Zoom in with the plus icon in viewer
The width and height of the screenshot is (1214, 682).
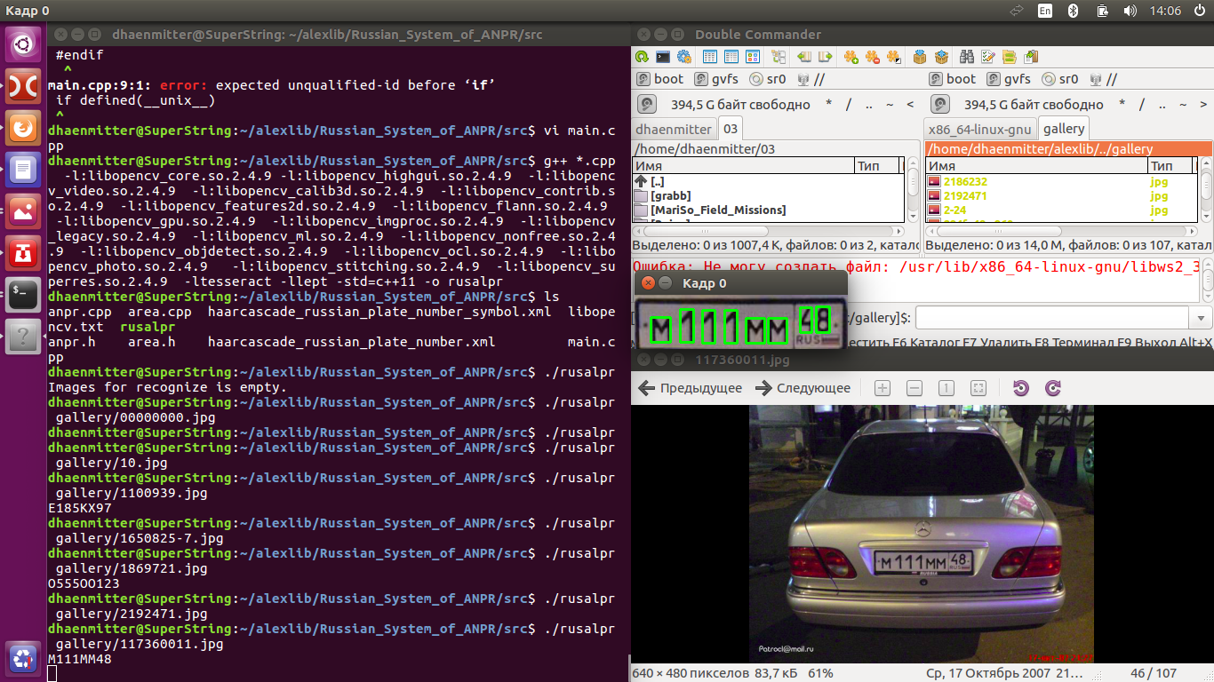point(883,388)
